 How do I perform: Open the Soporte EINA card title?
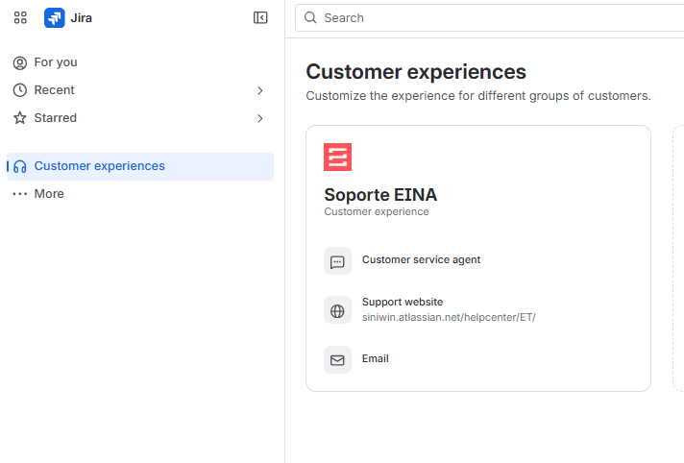pyautogui.click(x=380, y=195)
